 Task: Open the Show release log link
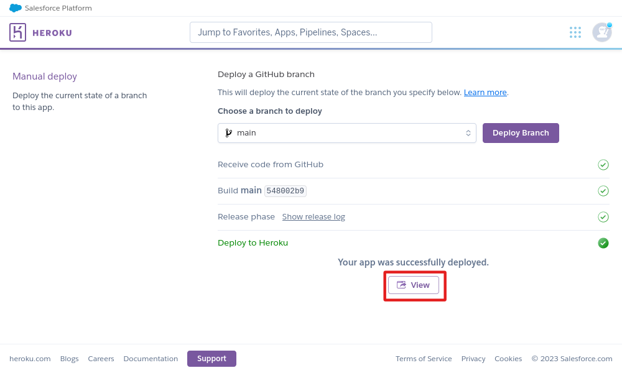(313, 217)
